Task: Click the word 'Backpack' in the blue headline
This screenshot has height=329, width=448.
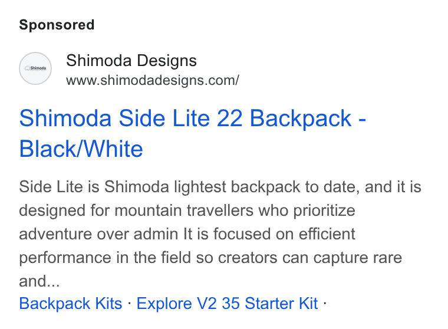Action: (x=301, y=119)
